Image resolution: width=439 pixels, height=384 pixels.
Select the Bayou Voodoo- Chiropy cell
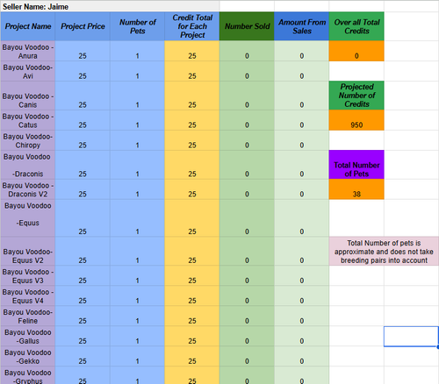(x=28, y=140)
